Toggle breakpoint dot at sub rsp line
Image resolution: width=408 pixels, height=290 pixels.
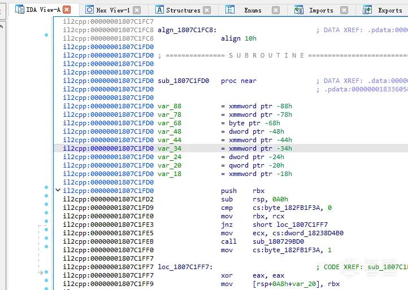tap(46, 196)
